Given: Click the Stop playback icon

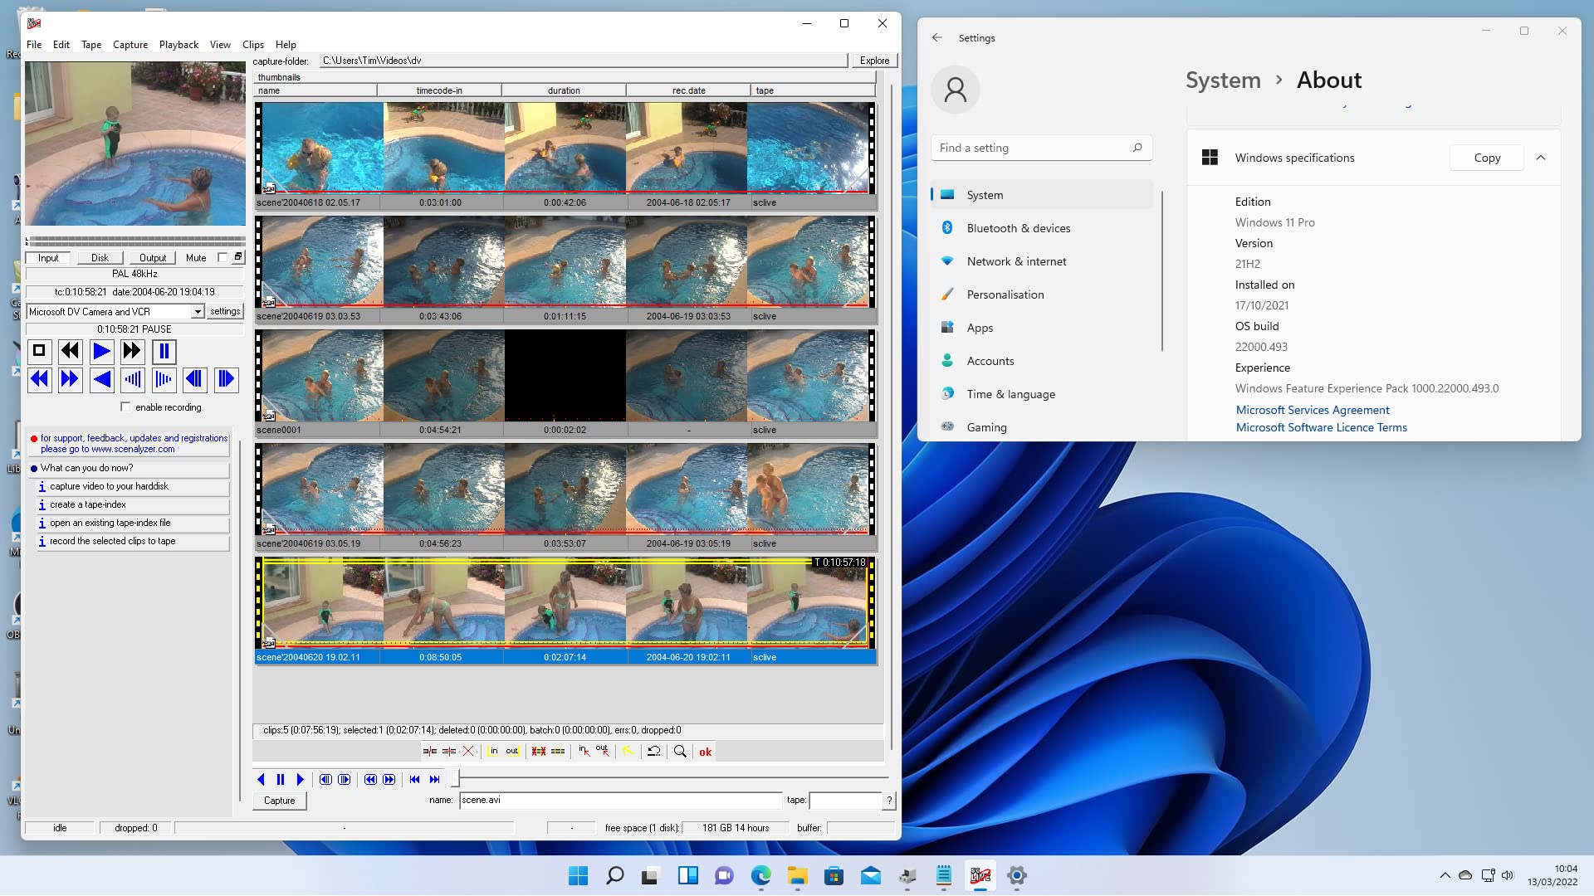Looking at the screenshot, I should click(x=38, y=351).
